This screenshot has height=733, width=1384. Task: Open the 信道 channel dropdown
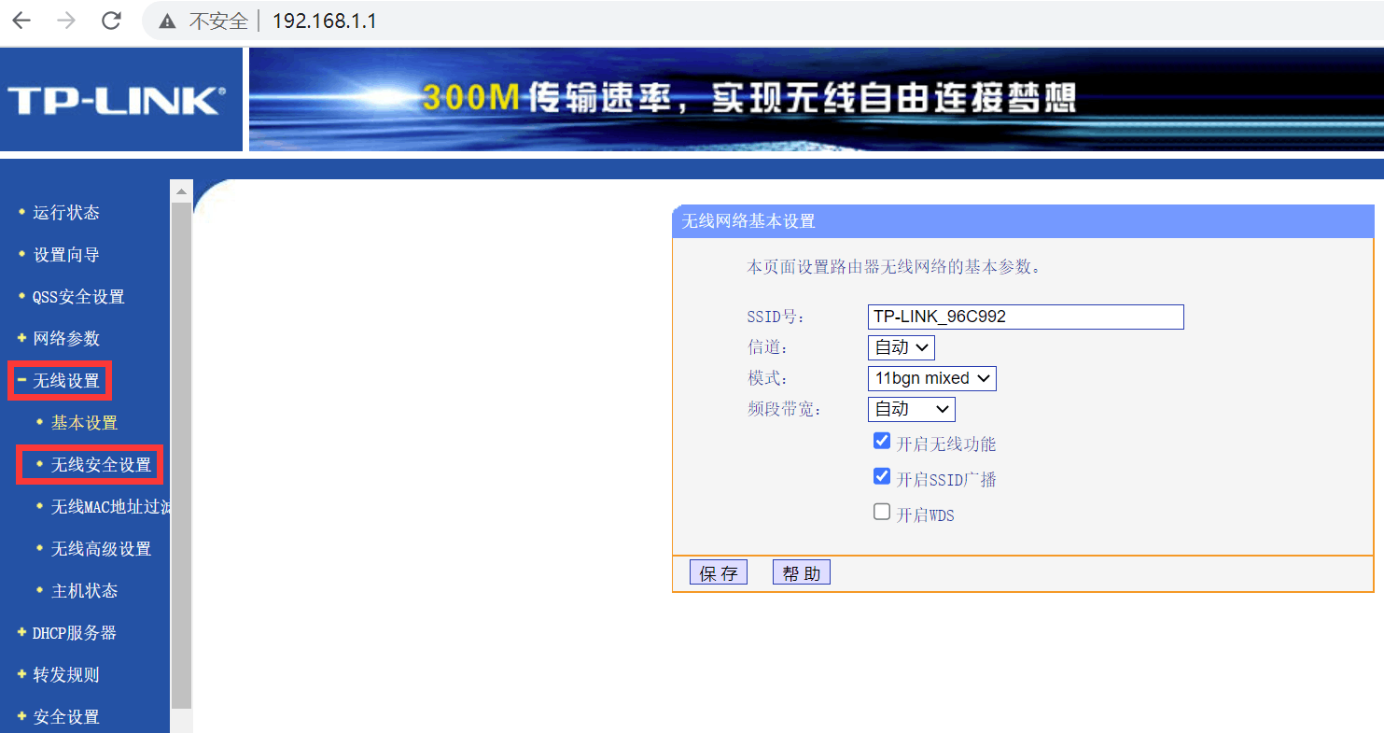pos(901,346)
